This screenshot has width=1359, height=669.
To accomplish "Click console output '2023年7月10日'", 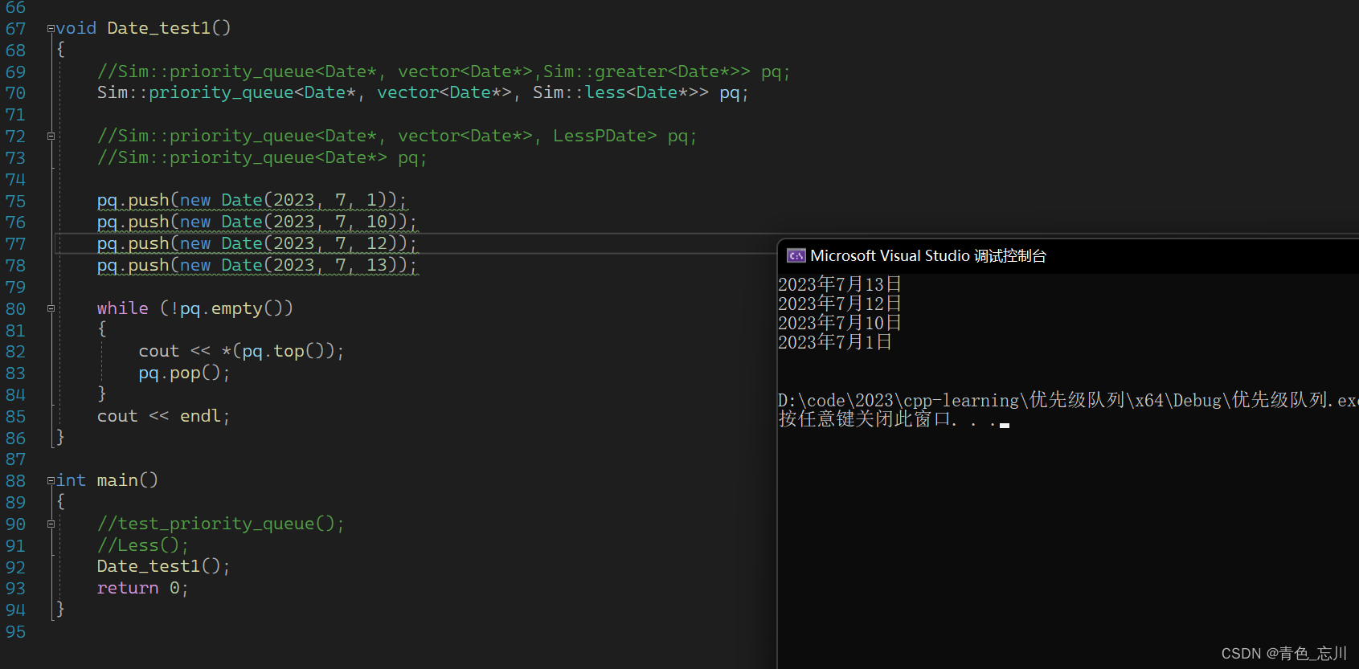I will 840,323.
